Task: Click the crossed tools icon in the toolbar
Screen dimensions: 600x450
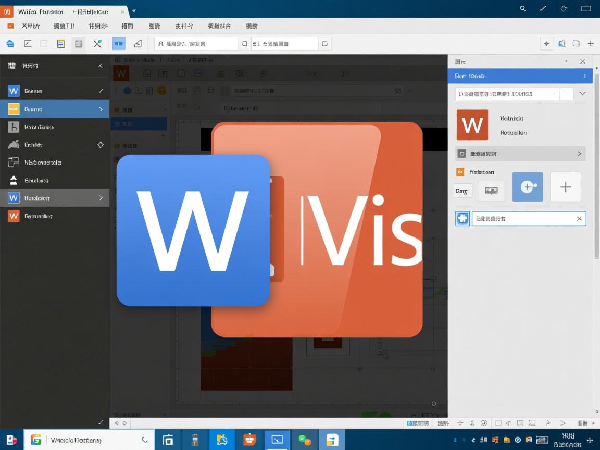Action: pyautogui.click(x=97, y=44)
